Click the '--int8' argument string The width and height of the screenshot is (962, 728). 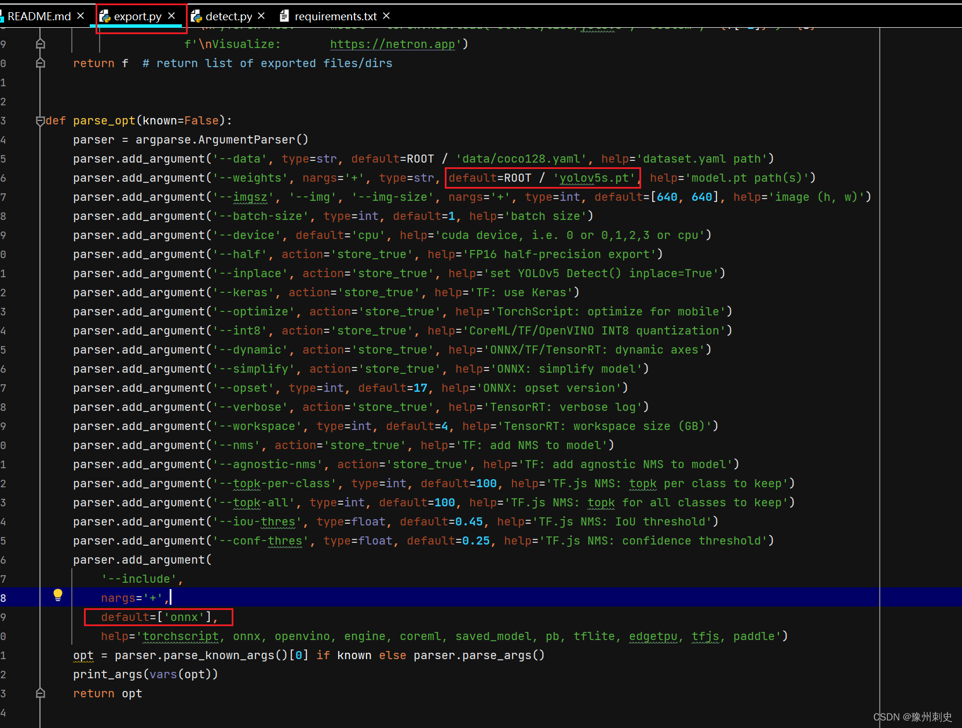point(240,330)
